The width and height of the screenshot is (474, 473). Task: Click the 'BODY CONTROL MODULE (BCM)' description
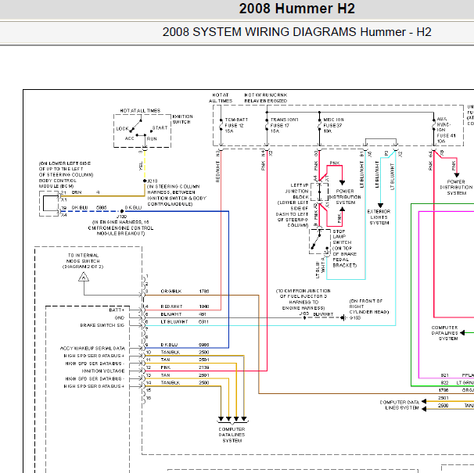click(57, 183)
